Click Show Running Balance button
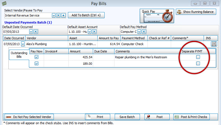The image size is (221, 125). (x=196, y=12)
